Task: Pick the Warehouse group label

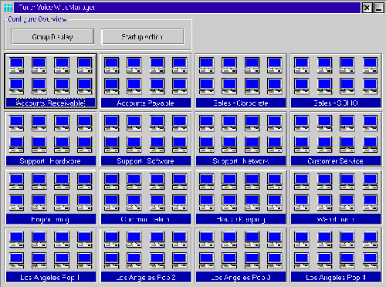Action: 336,219
